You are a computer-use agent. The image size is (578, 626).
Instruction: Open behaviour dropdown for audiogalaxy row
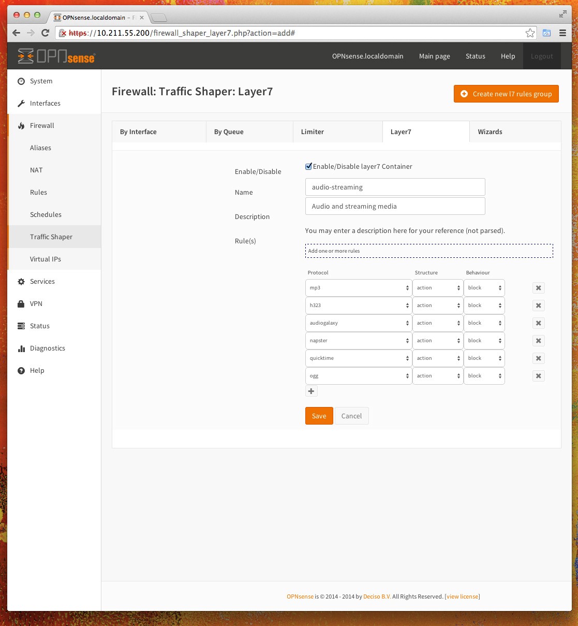pyautogui.click(x=484, y=323)
